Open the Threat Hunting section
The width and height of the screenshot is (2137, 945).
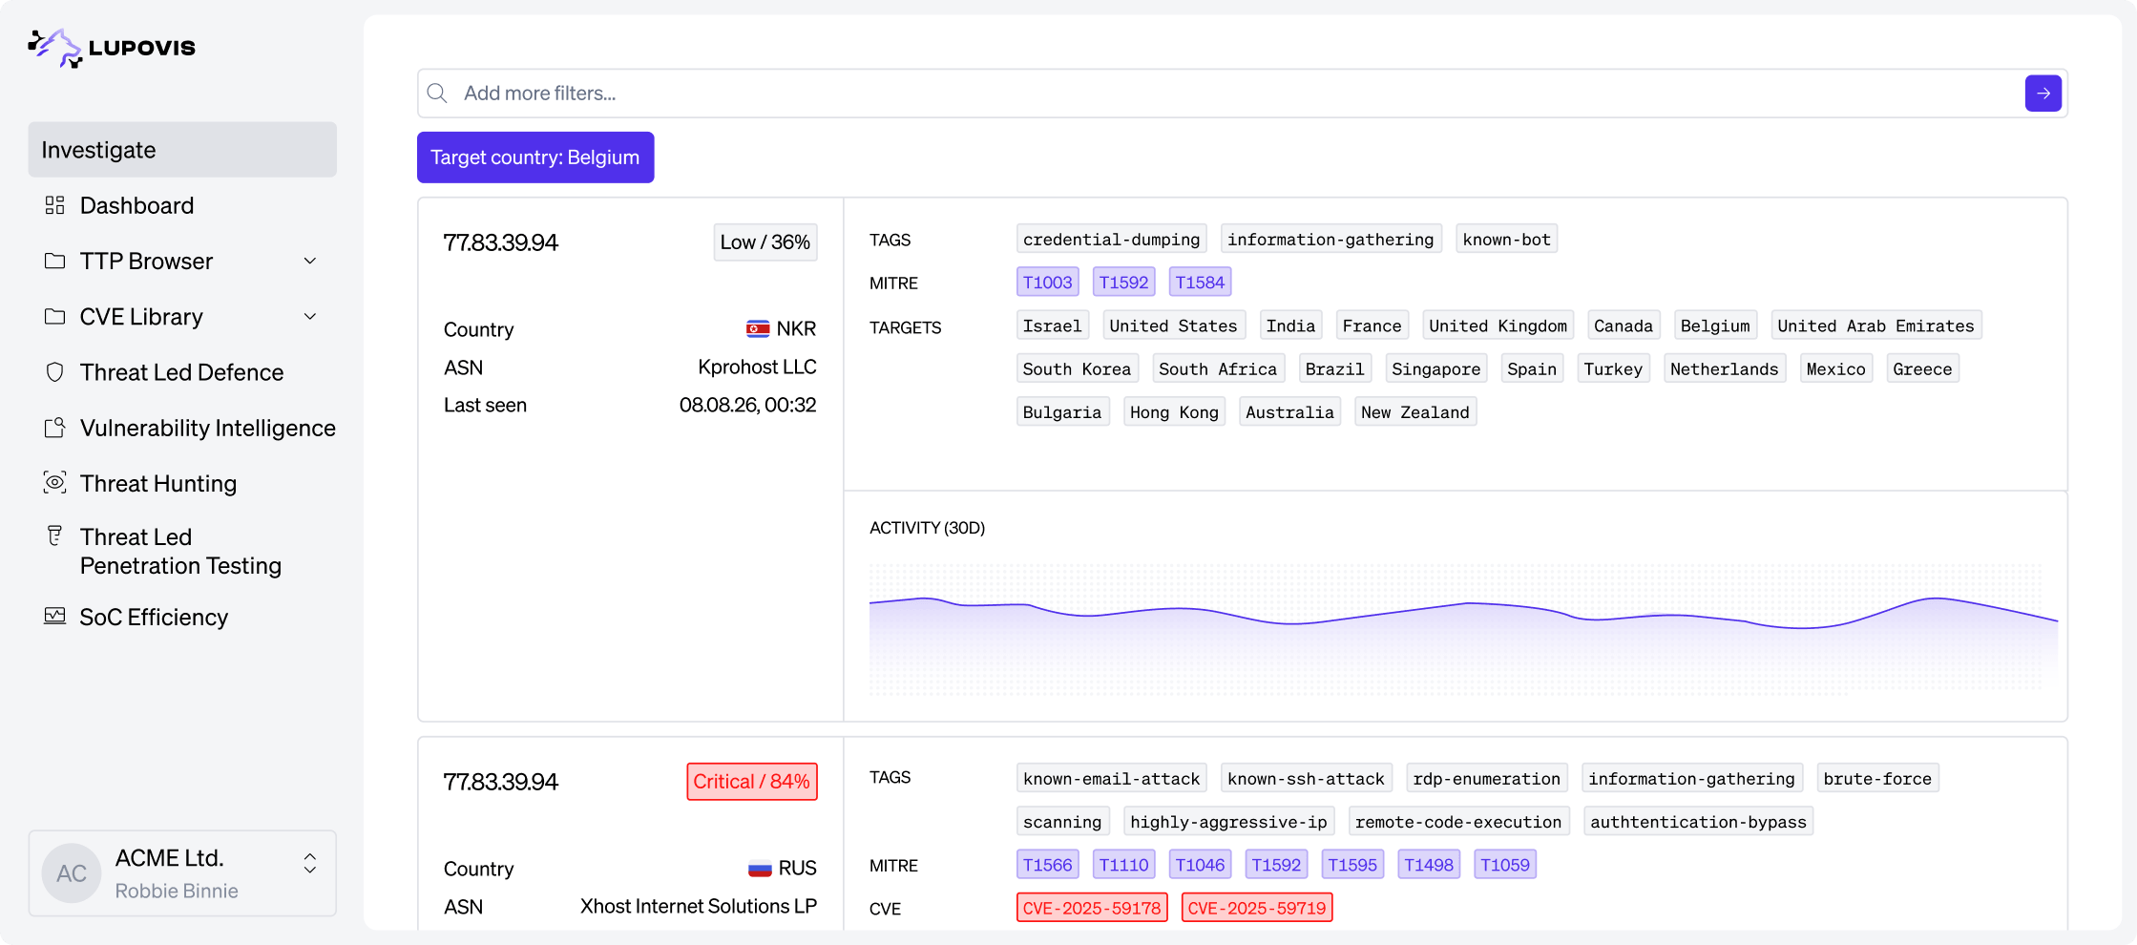point(158,483)
